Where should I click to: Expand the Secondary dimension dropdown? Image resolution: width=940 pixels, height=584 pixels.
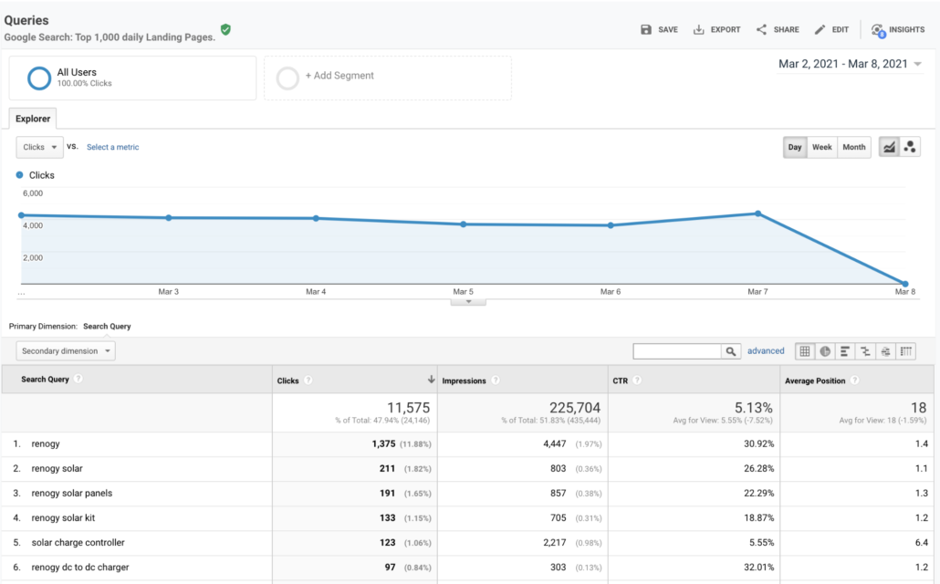64,350
